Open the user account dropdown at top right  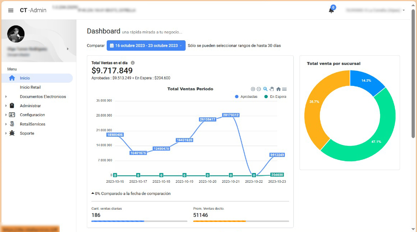[375, 10]
